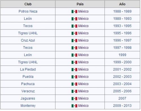Follow the La Piedad link
This screenshot has height=111, width=141.
pos(28,69)
